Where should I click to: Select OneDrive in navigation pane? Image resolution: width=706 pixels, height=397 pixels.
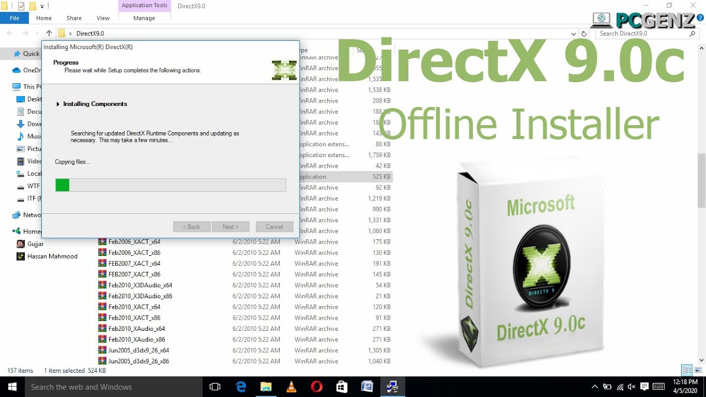tap(26, 70)
